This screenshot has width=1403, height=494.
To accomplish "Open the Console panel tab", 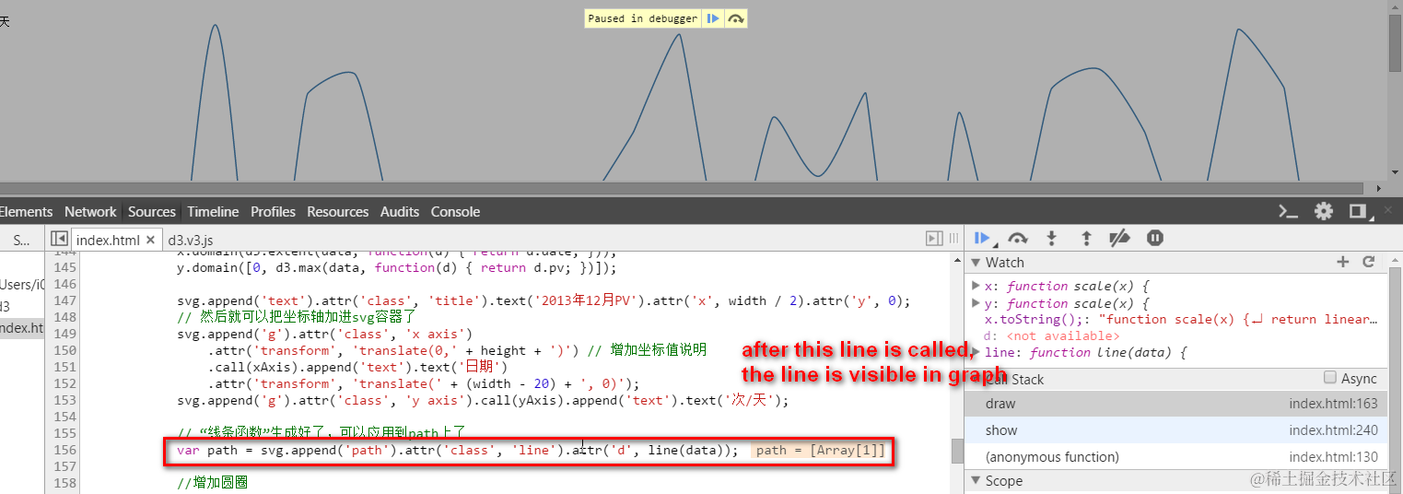I will tap(455, 211).
